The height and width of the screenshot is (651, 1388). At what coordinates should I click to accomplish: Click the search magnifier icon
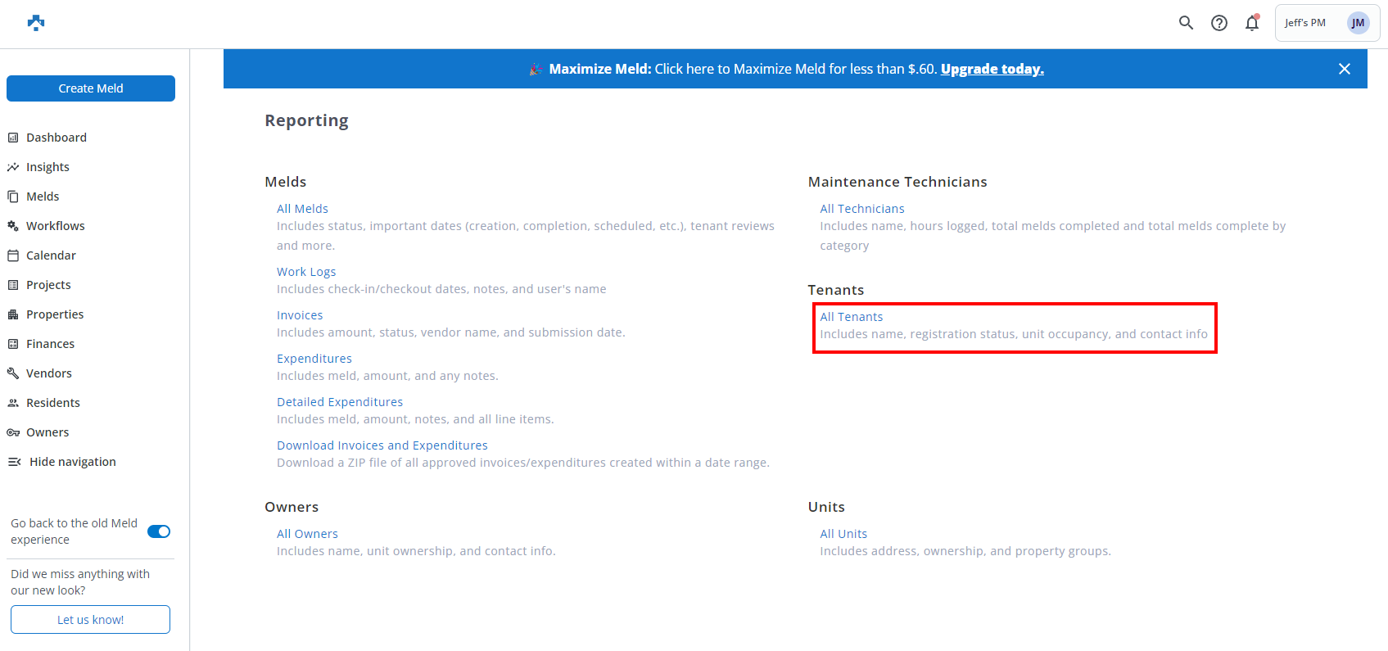click(1186, 23)
